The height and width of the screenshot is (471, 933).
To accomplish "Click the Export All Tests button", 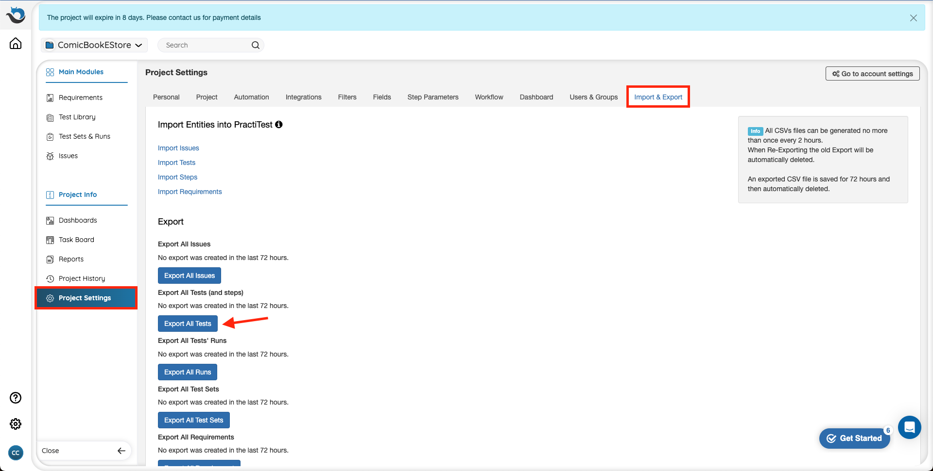I will [x=188, y=324].
